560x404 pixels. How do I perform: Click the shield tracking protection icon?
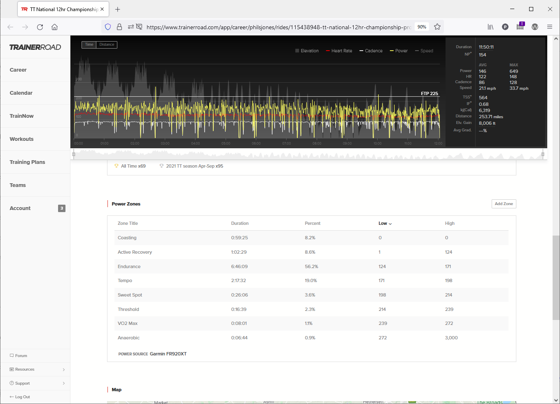coord(108,27)
